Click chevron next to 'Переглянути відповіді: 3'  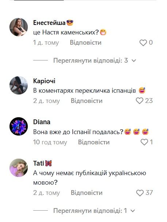coord(134,61)
